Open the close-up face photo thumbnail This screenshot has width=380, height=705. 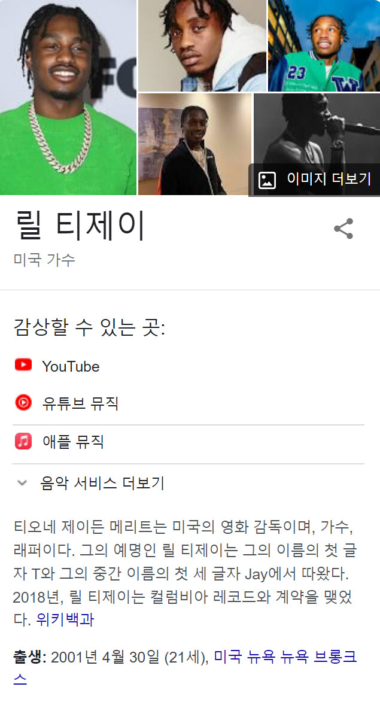coord(202,46)
